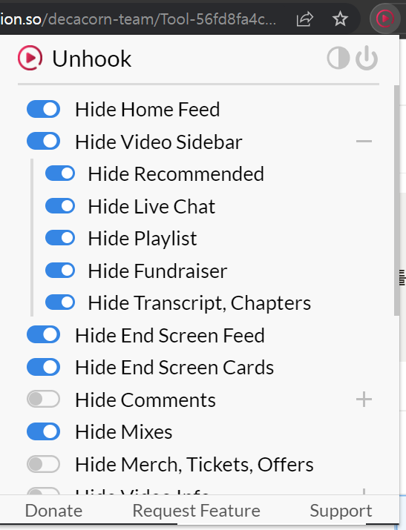406x530 pixels.
Task: Click the Unhook logo in popup header
Action: tap(30, 58)
